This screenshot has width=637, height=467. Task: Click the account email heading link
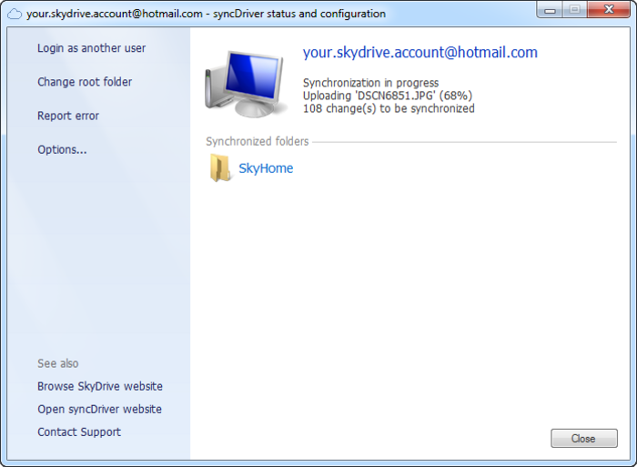420,53
